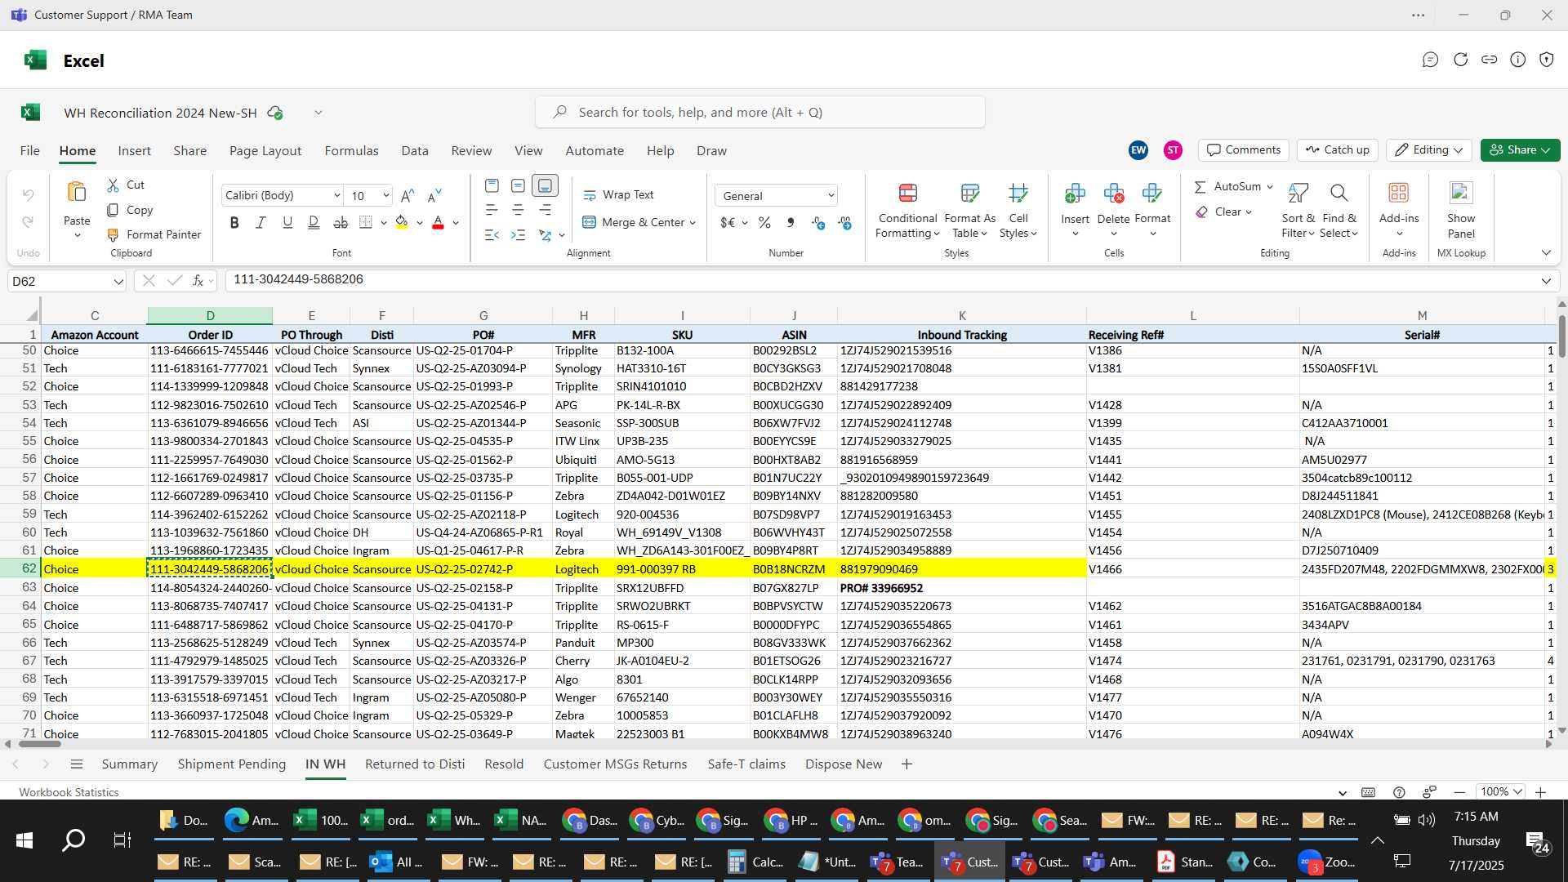Open the All Sheets list icon

(x=77, y=764)
